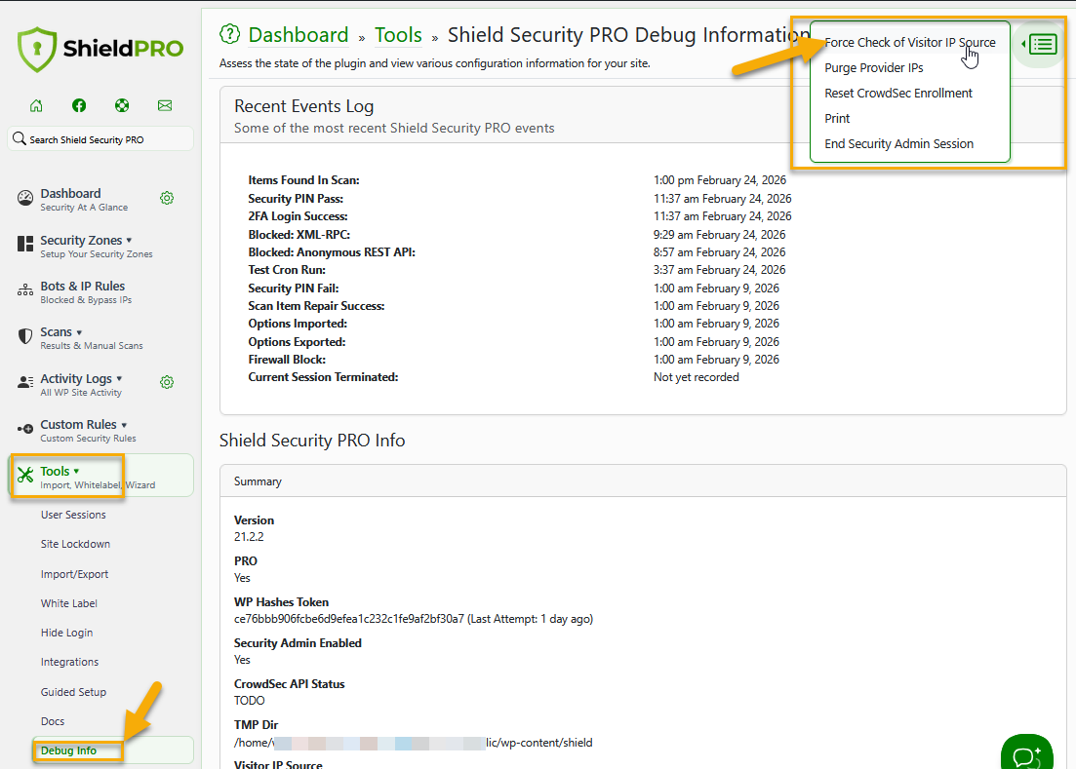Open the live chat bubble icon

pyautogui.click(x=1027, y=754)
